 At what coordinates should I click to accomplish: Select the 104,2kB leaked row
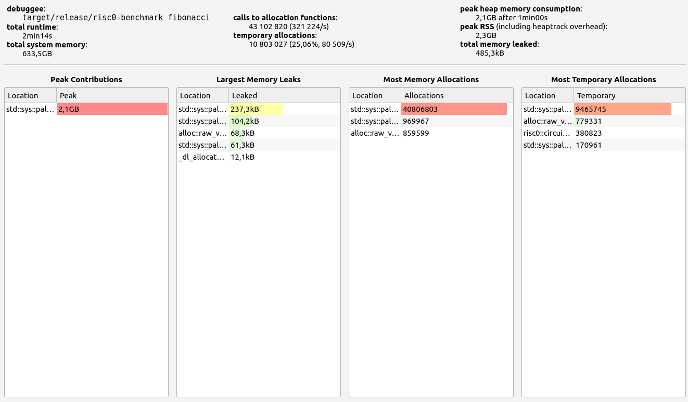(x=258, y=121)
